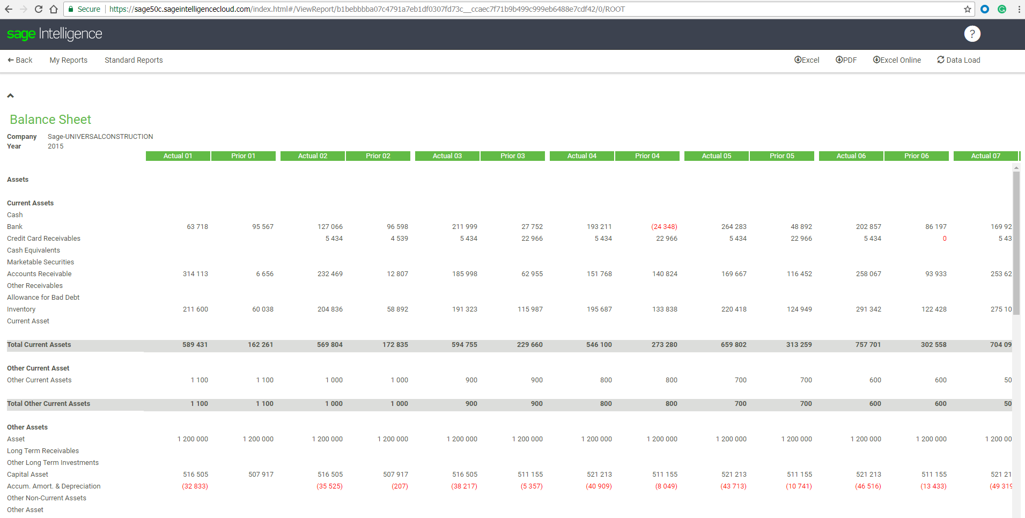Click the blue circle extension icon

[x=985, y=9]
